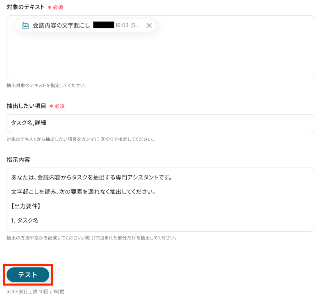Remove the 会議内容の文字起こし chip via X
Viewport: 320px width, 299px height.
pos(149,25)
